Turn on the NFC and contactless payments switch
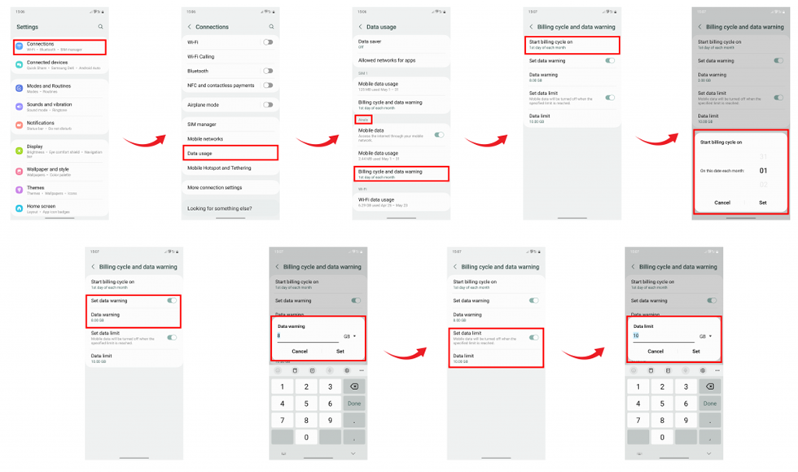Viewport: 798px width, 472px height. (x=268, y=85)
